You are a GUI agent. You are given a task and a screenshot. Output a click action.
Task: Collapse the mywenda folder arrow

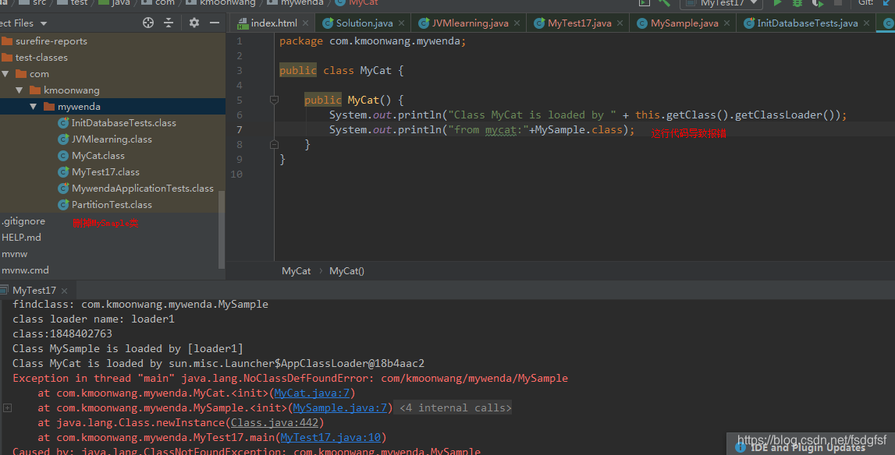coord(33,107)
